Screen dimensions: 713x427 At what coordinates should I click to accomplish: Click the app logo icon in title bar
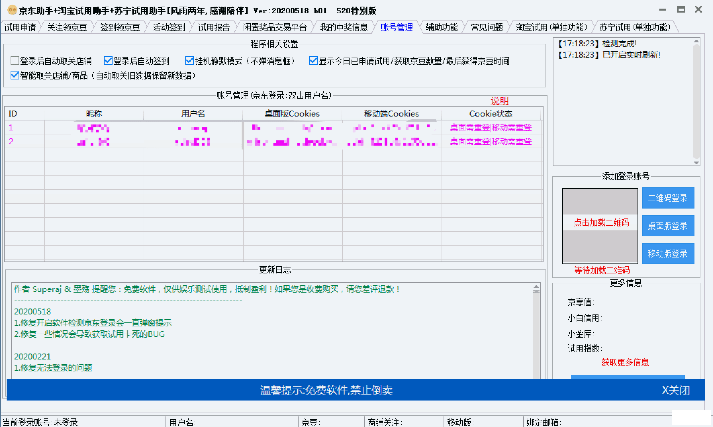[12, 10]
